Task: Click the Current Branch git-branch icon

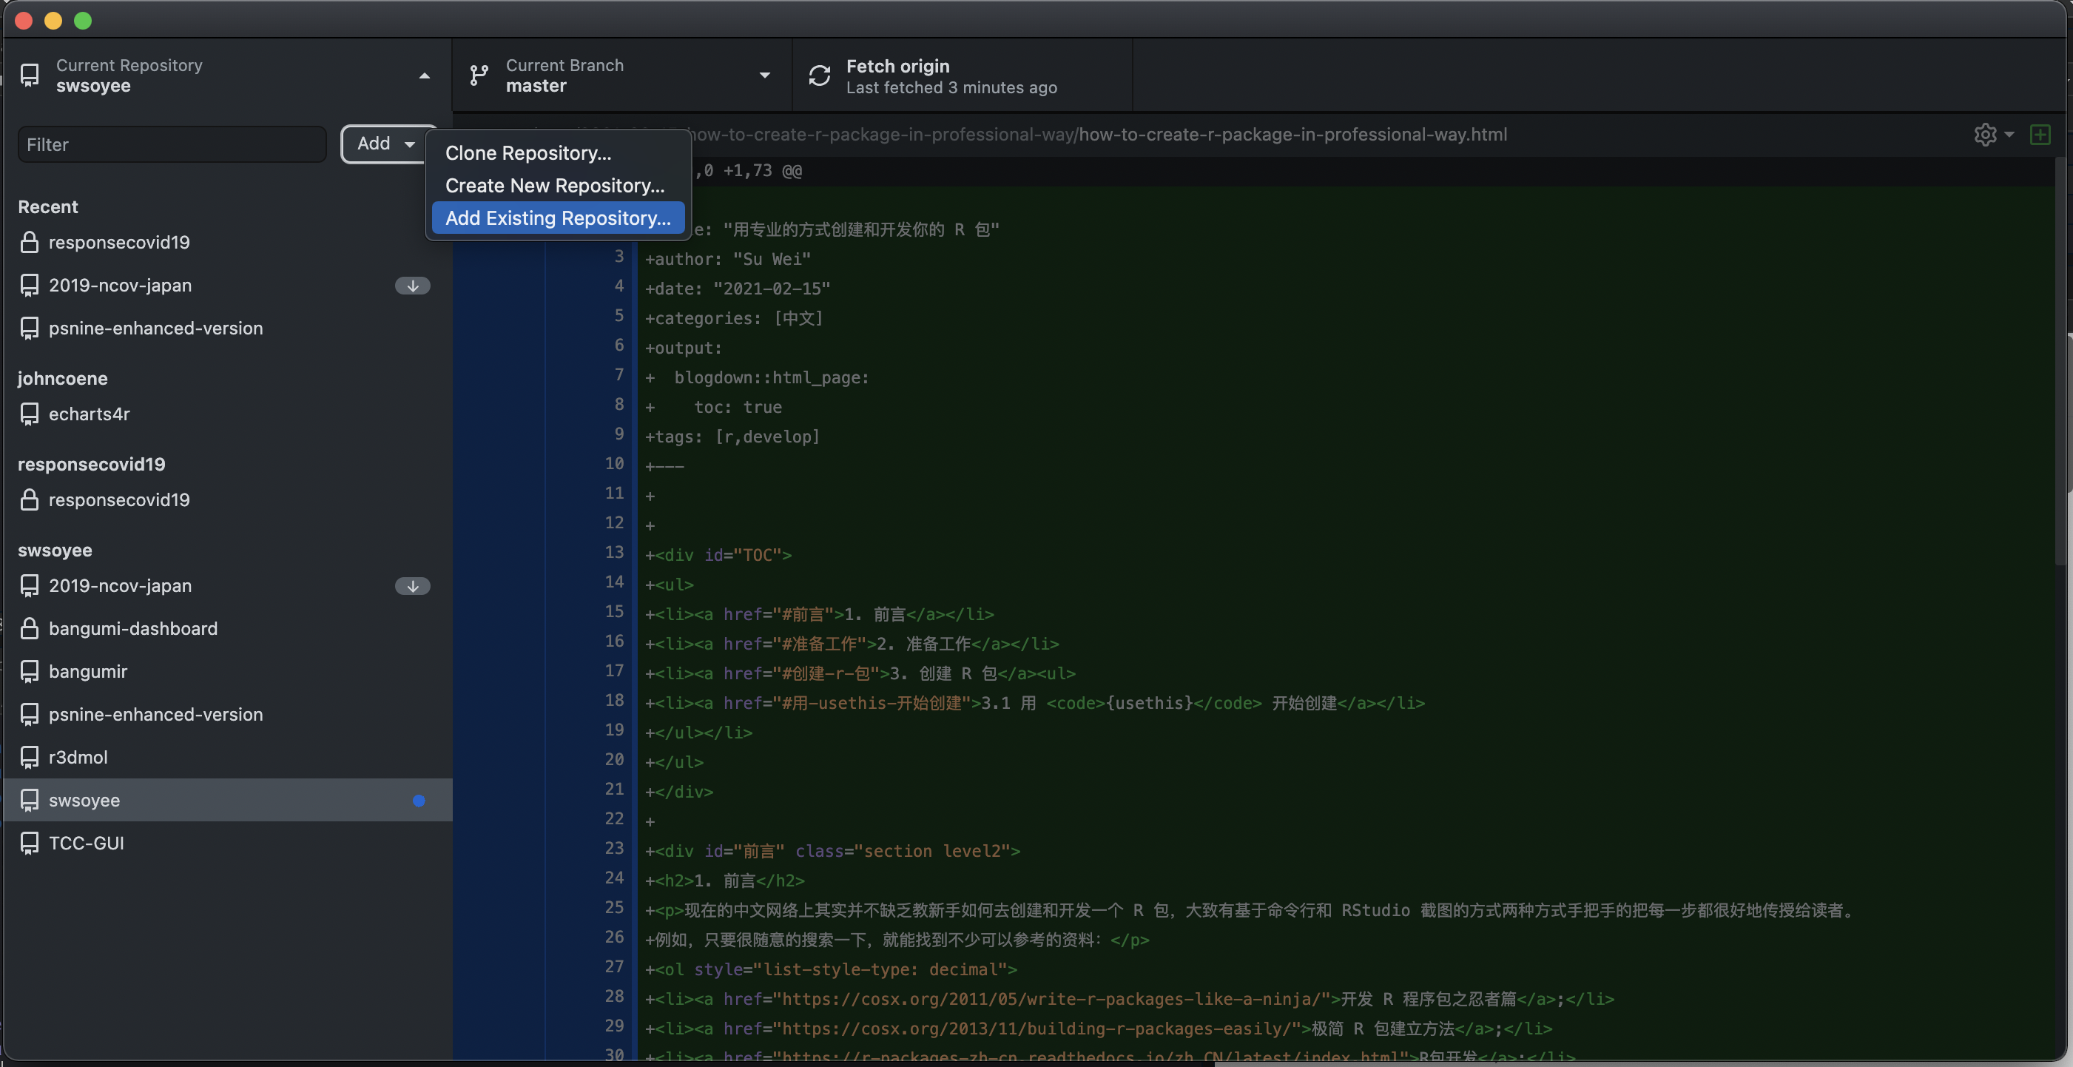Action: coord(479,75)
